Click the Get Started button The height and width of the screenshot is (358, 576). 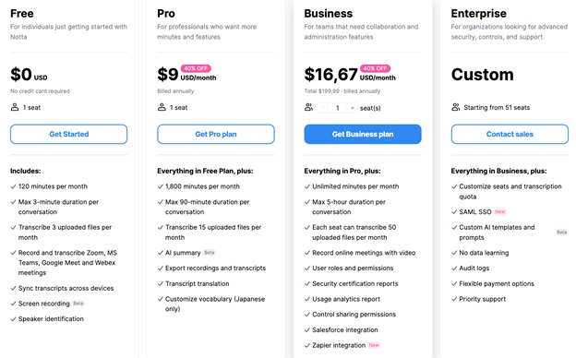[x=68, y=134]
